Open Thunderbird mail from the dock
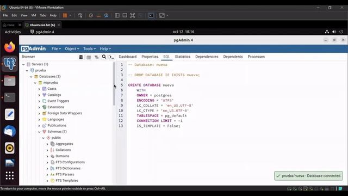The image size is (348, 196). pos(10,131)
